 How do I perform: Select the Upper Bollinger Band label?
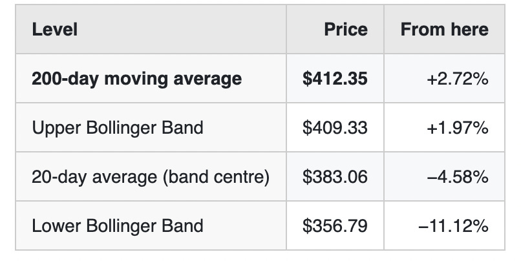(117, 128)
